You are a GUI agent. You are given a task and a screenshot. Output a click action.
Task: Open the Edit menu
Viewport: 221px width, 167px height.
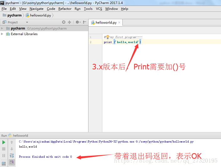[x=13, y=9]
